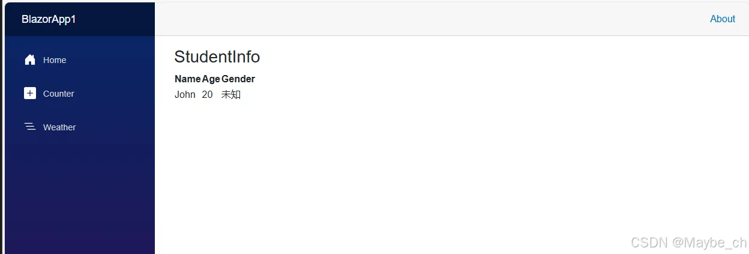
Task: Click the age value 20 cell
Action: [208, 94]
